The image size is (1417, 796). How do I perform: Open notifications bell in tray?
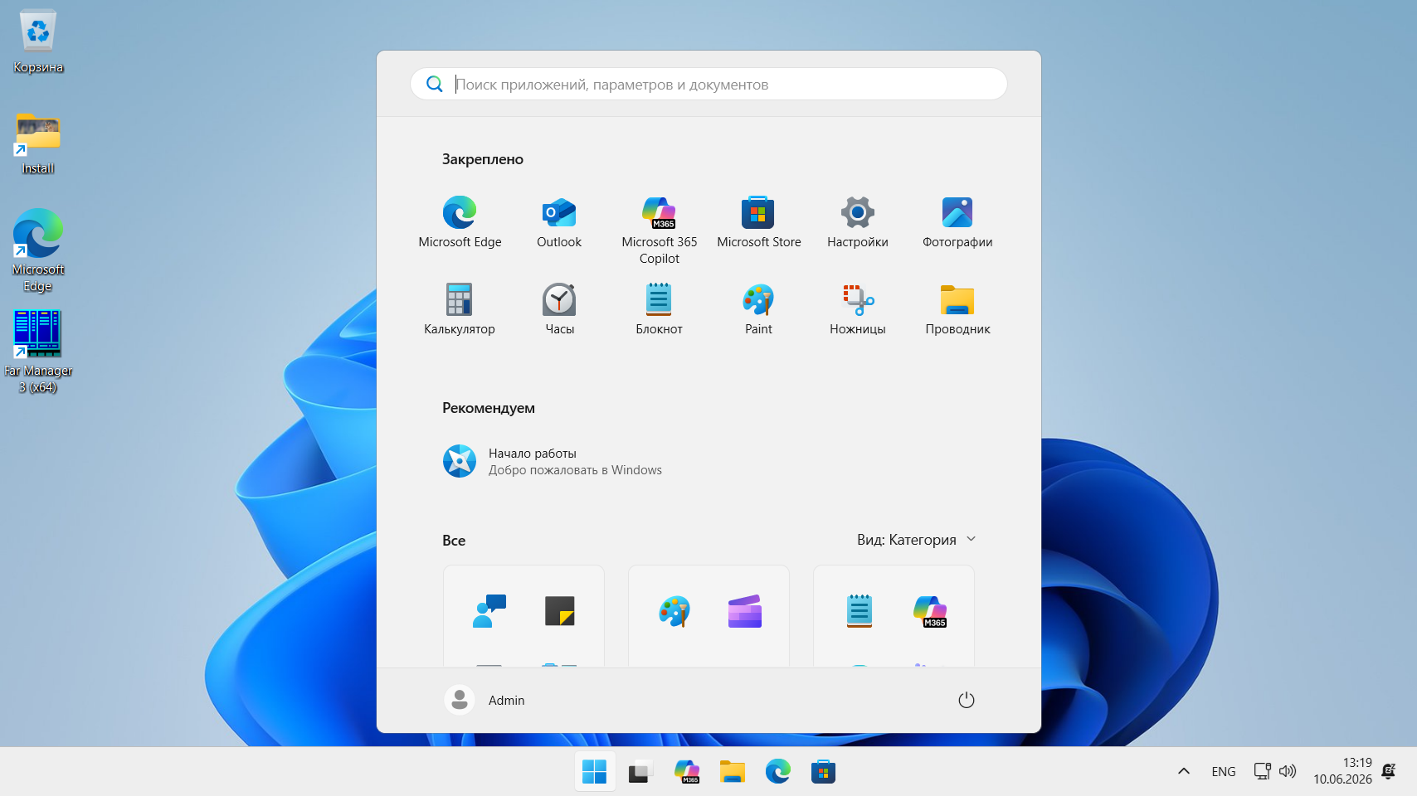coord(1389,771)
